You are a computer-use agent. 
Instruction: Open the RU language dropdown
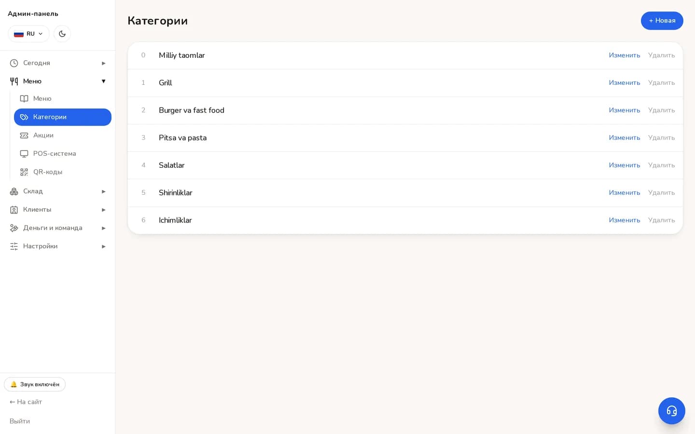28,34
